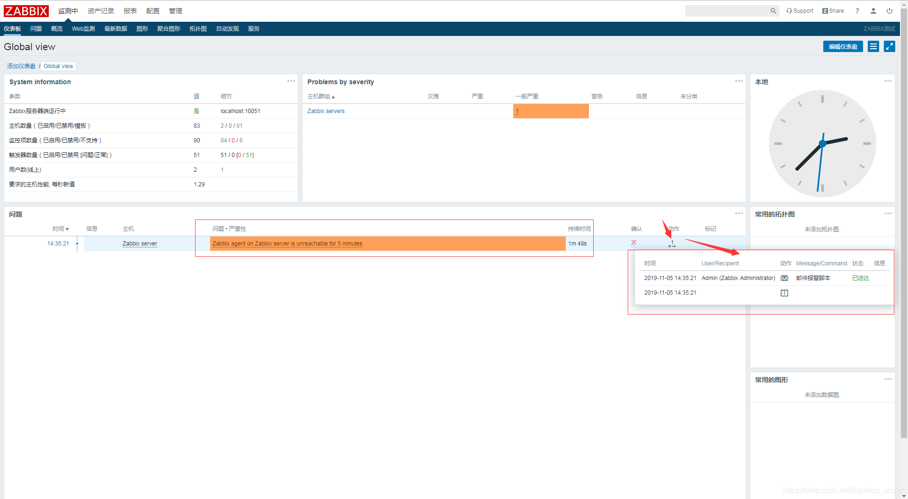Image resolution: width=908 pixels, height=499 pixels.
Task: Click the actions count icon in problem row
Action: [672, 244]
